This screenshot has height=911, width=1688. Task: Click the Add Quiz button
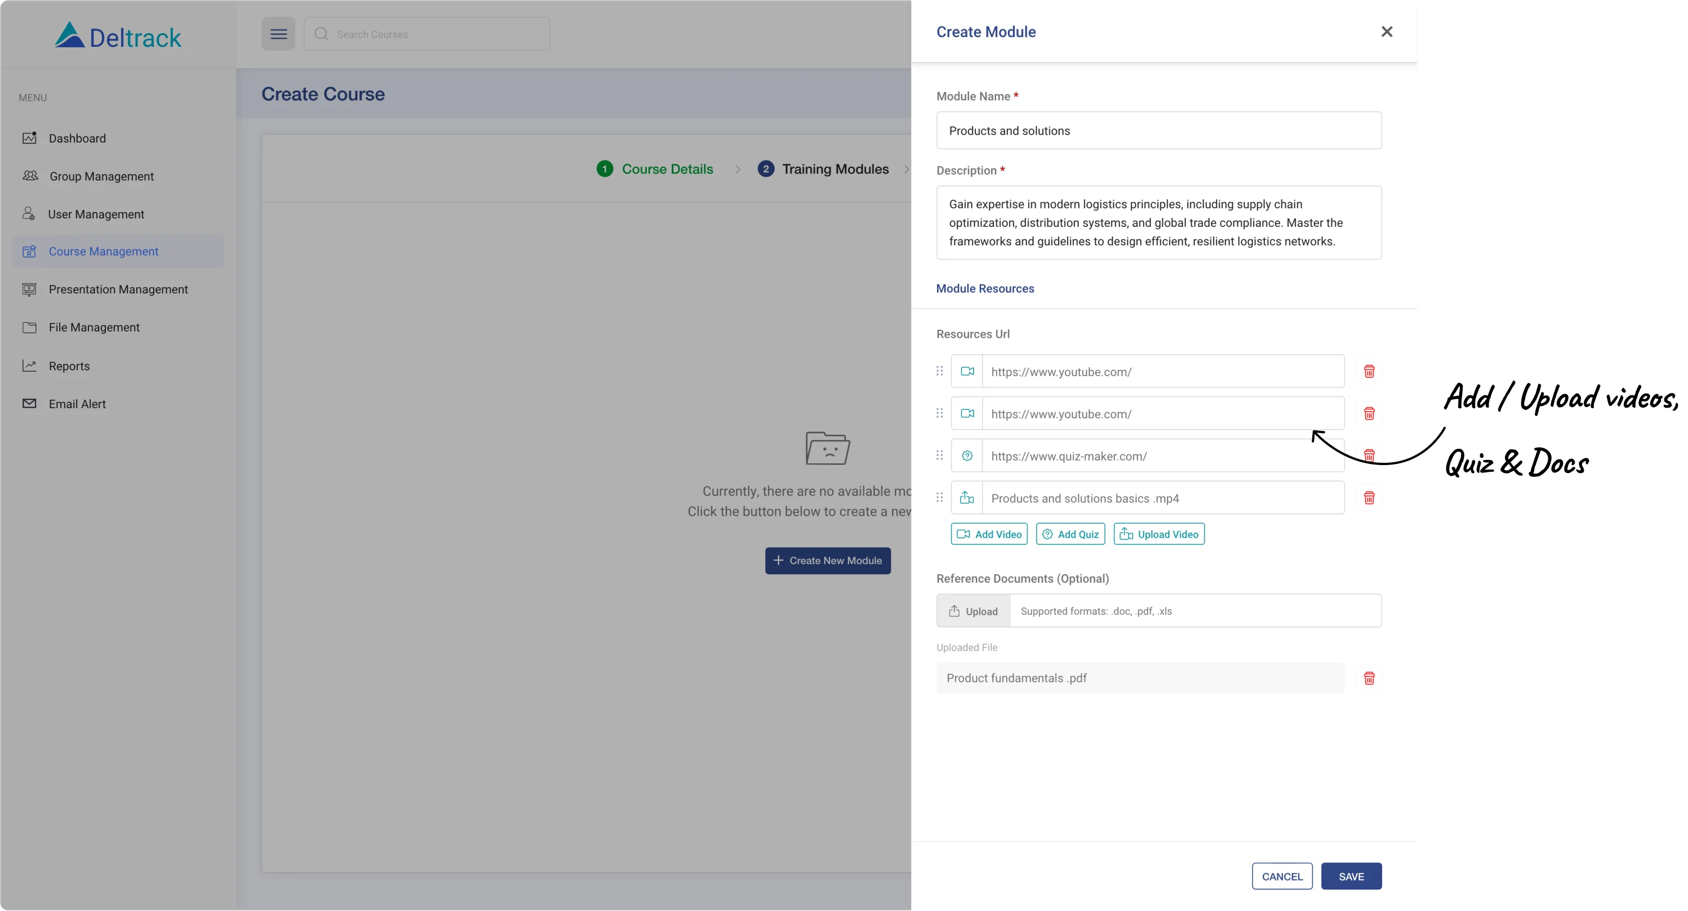pyautogui.click(x=1070, y=534)
